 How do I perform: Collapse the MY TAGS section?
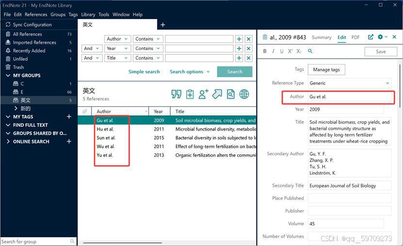point(8,117)
